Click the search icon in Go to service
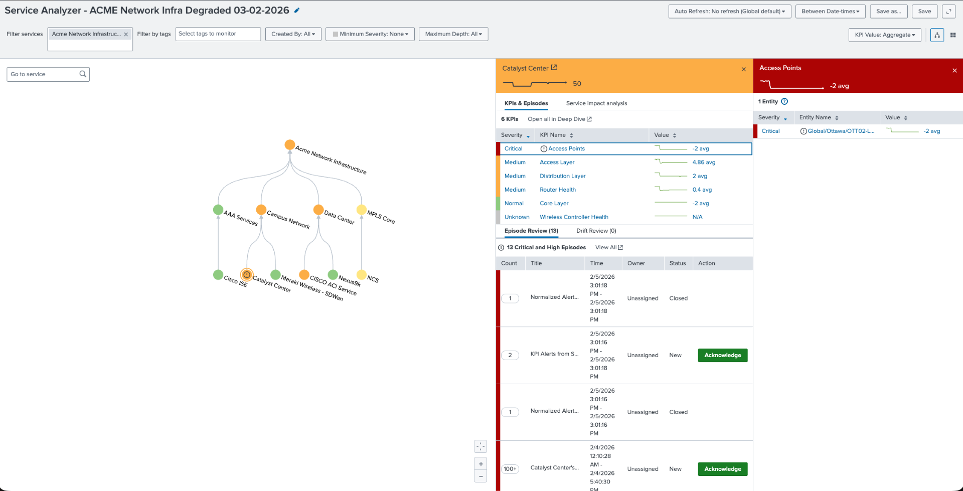This screenshot has width=963, height=491. pyautogui.click(x=83, y=74)
